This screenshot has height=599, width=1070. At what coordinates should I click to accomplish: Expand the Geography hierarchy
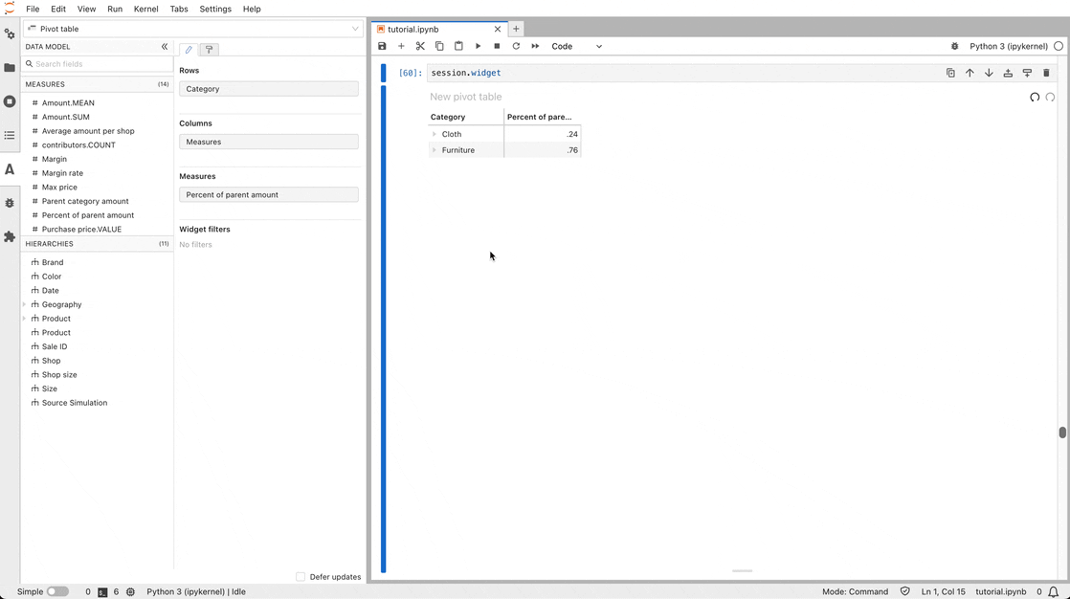tap(24, 304)
